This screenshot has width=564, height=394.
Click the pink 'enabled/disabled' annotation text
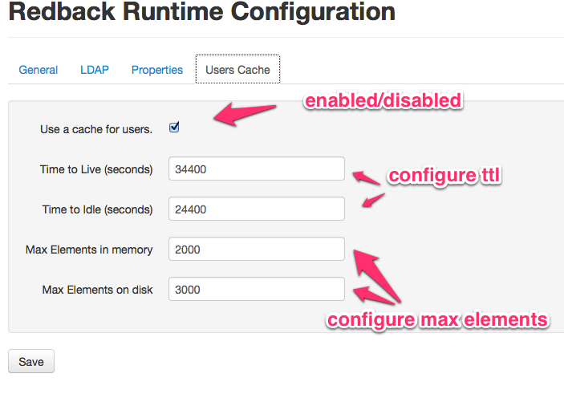(x=382, y=101)
